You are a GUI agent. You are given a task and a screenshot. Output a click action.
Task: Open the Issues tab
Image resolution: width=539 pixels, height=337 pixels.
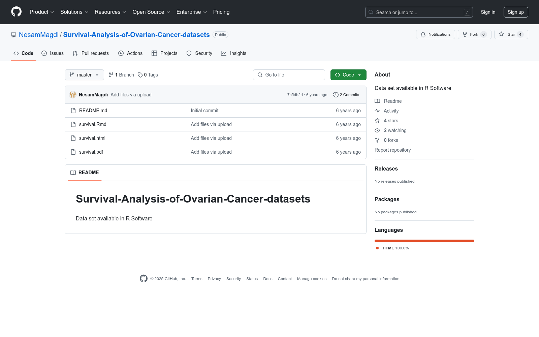pyautogui.click(x=53, y=53)
